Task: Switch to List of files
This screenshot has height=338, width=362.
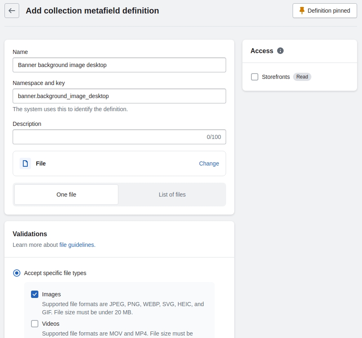Action: (x=172, y=195)
